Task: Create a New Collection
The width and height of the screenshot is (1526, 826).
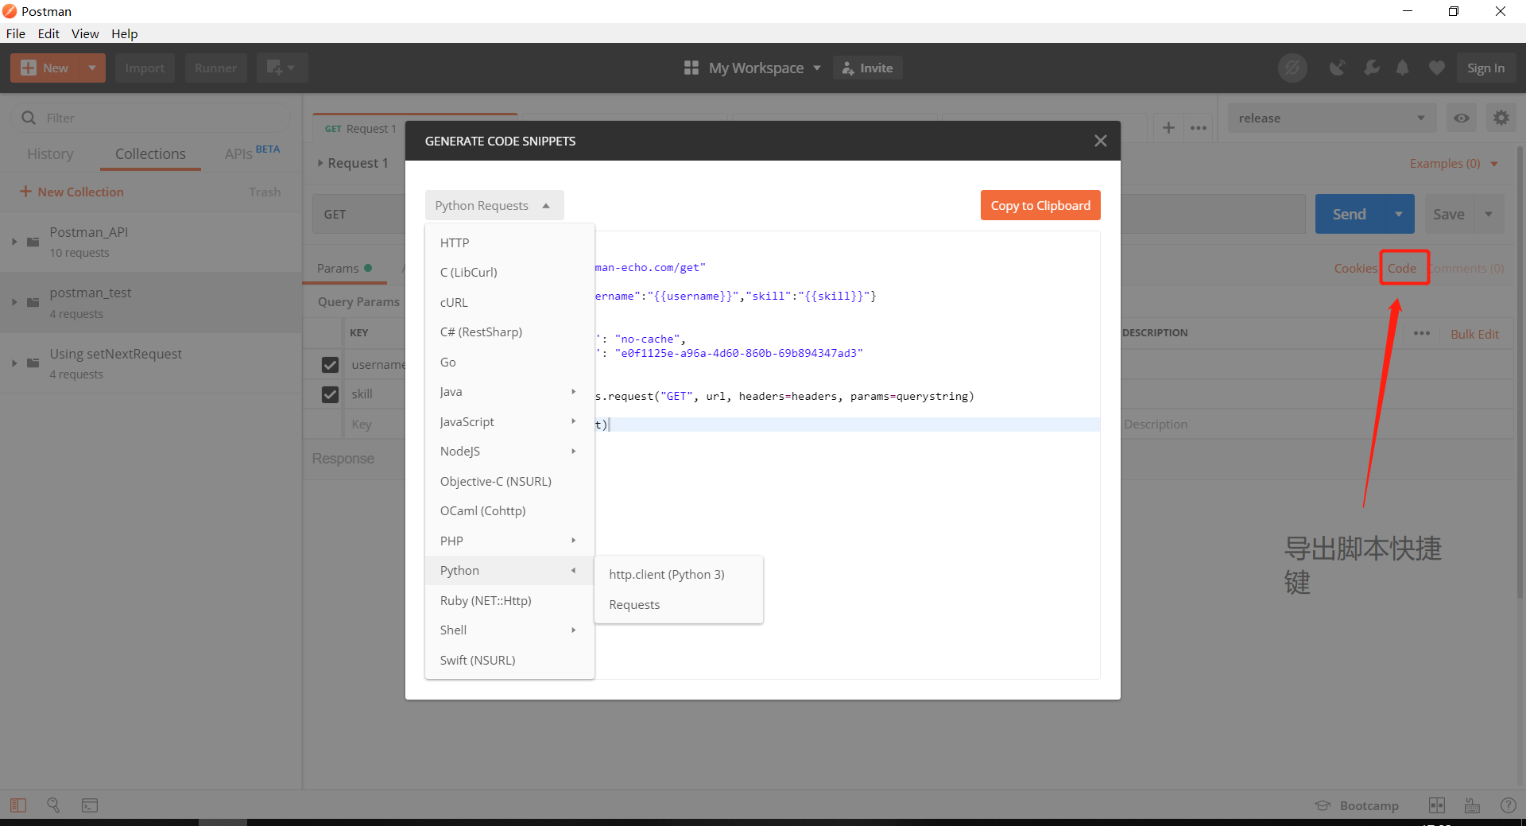Action: tap(72, 192)
